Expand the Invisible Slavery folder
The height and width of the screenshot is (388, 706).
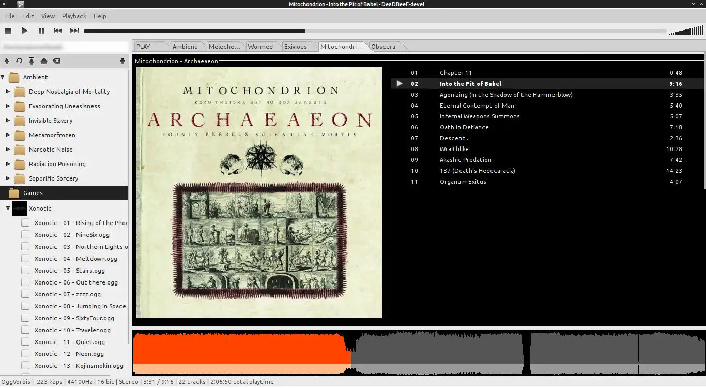(8, 121)
